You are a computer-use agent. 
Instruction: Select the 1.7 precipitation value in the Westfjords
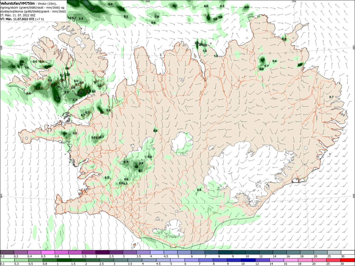(95, 82)
